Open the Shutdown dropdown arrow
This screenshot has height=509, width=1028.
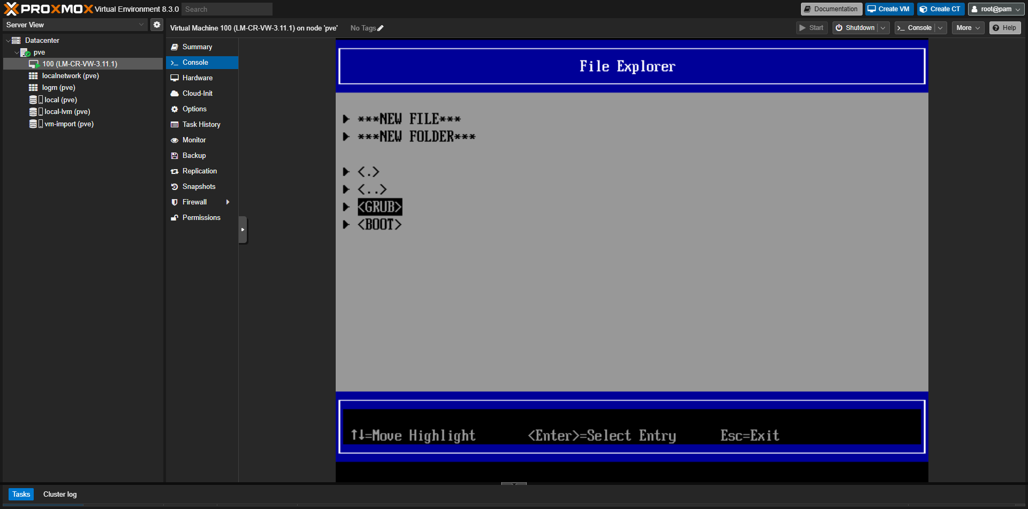[x=883, y=27]
